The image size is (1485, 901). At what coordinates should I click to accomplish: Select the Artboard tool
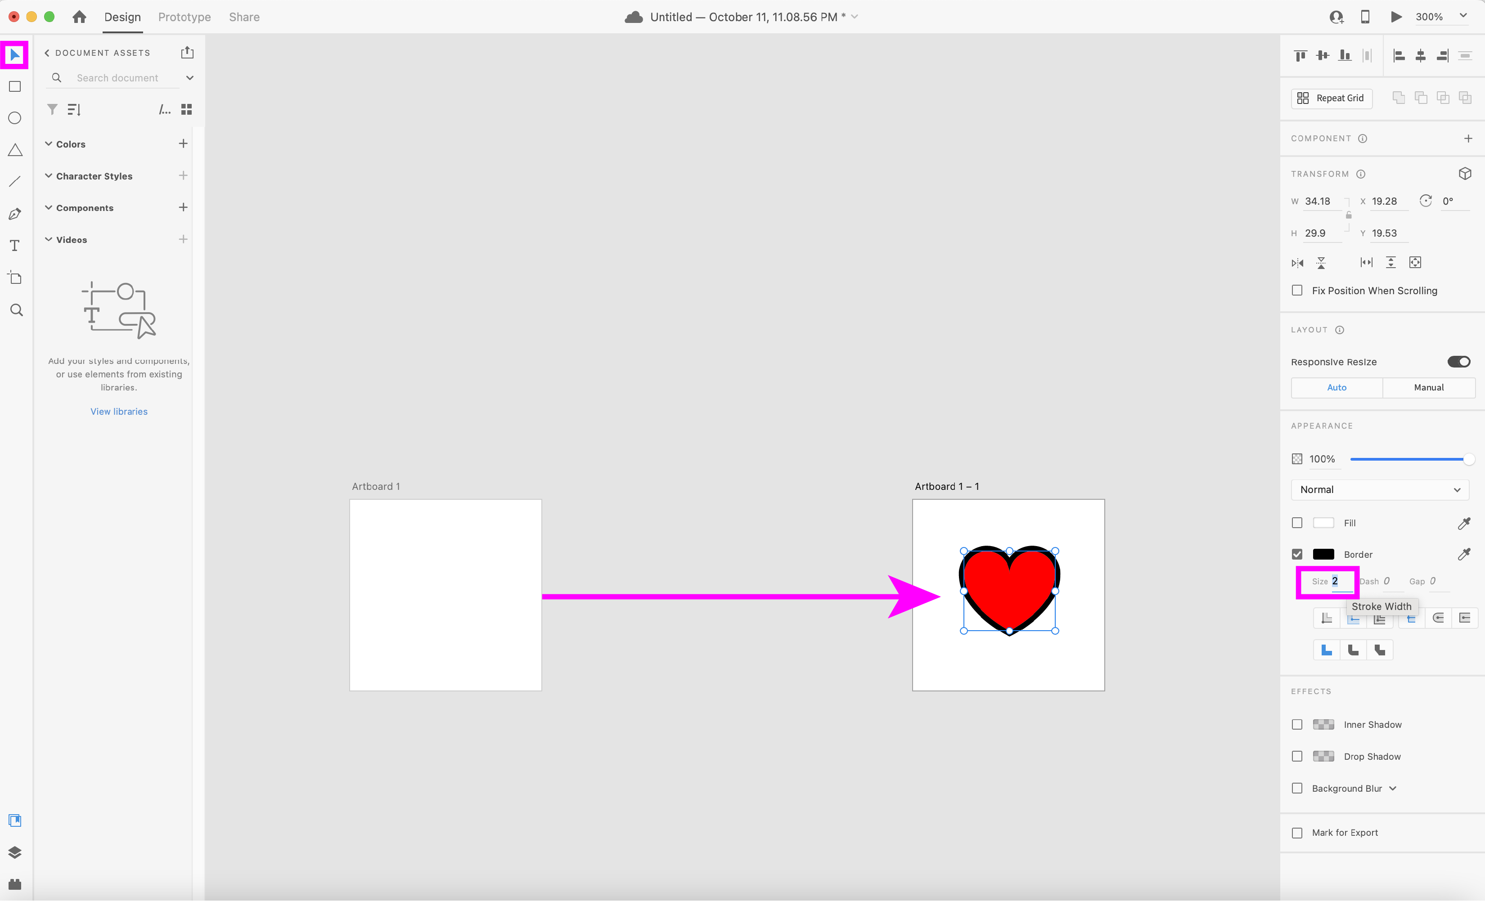tap(15, 278)
